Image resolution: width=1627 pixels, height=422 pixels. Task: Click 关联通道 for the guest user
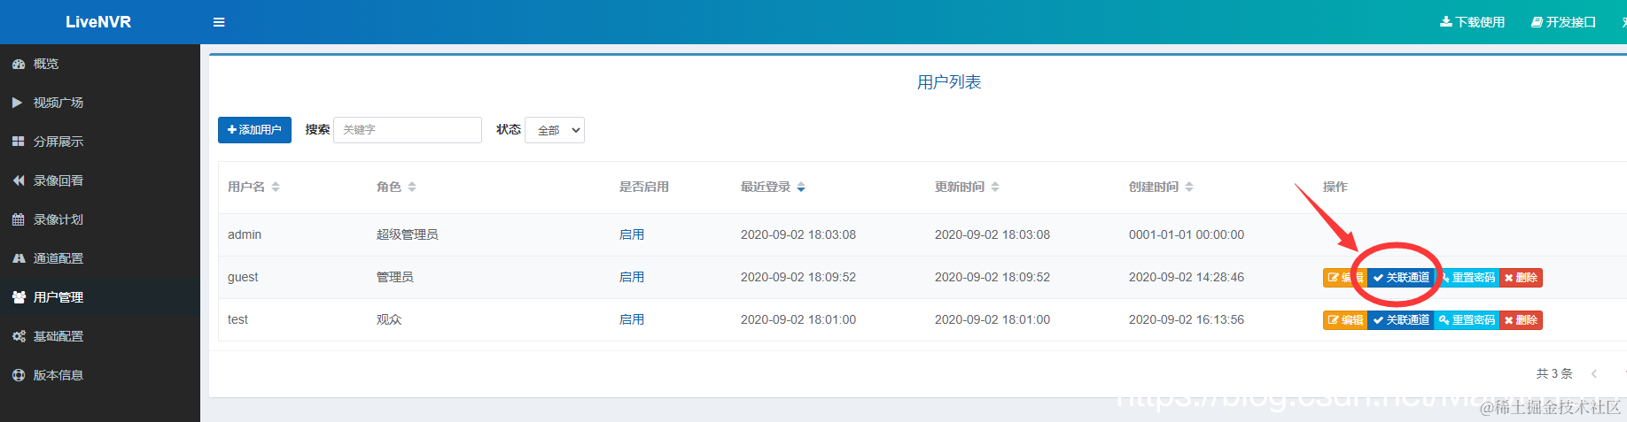tap(1401, 278)
